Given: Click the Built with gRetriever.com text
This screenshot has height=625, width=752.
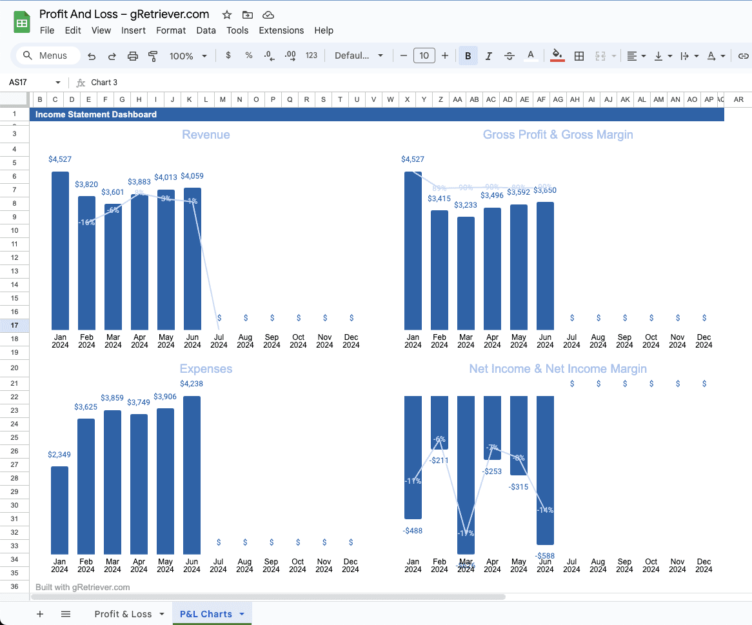Looking at the screenshot, I should [x=83, y=587].
